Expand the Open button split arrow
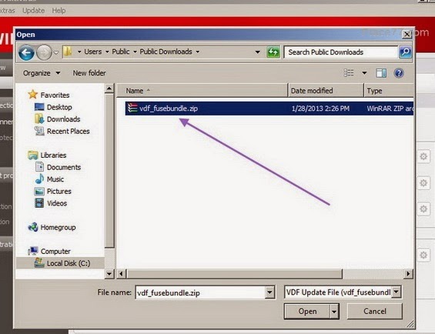435x334 pixels. (x=334, y=311)
